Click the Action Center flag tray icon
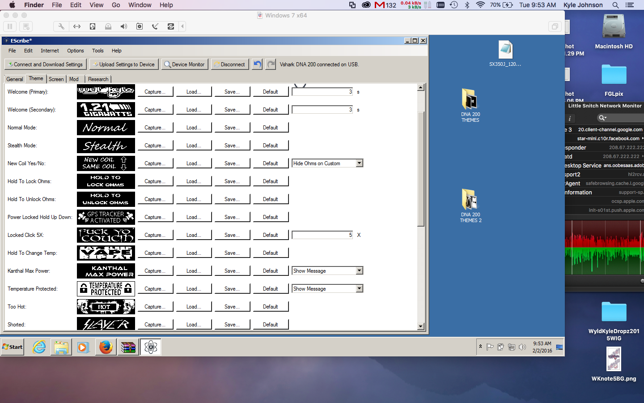644x403 pixels. point(490,347)
